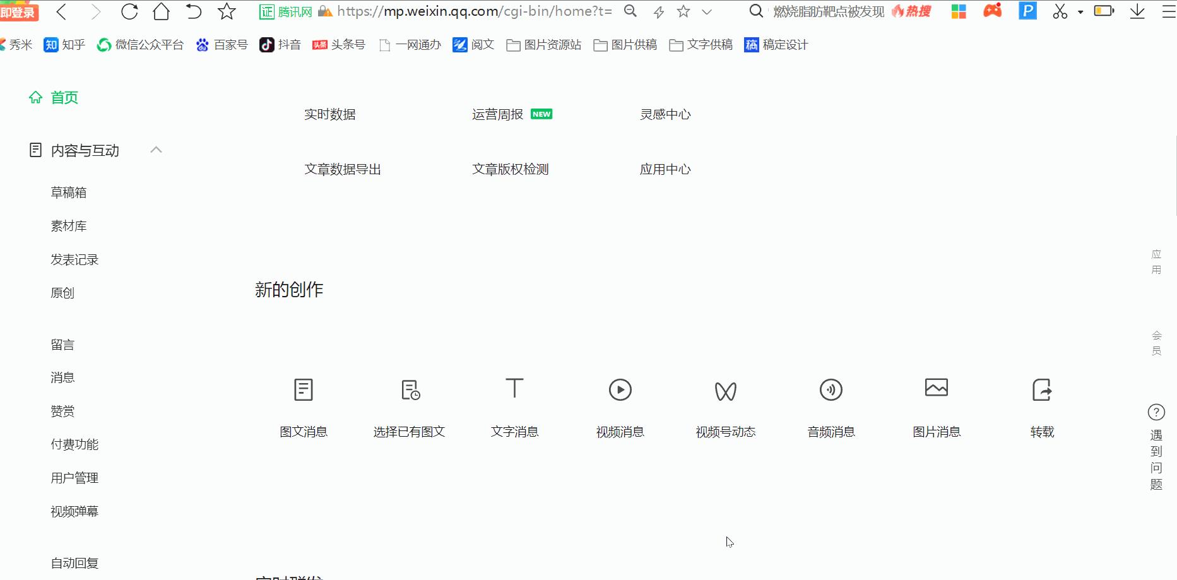Select the 图文消息 creation icon
The image size is (1177, 580).
pos(304,389)
